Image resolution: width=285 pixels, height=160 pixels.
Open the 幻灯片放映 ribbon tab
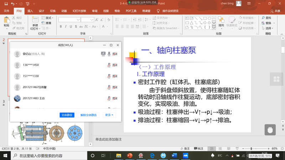tap(79, 11)
